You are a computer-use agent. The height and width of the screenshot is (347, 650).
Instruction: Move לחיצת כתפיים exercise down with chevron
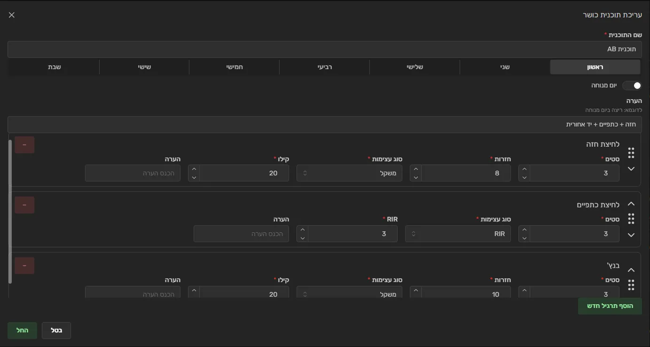point(631,235)
